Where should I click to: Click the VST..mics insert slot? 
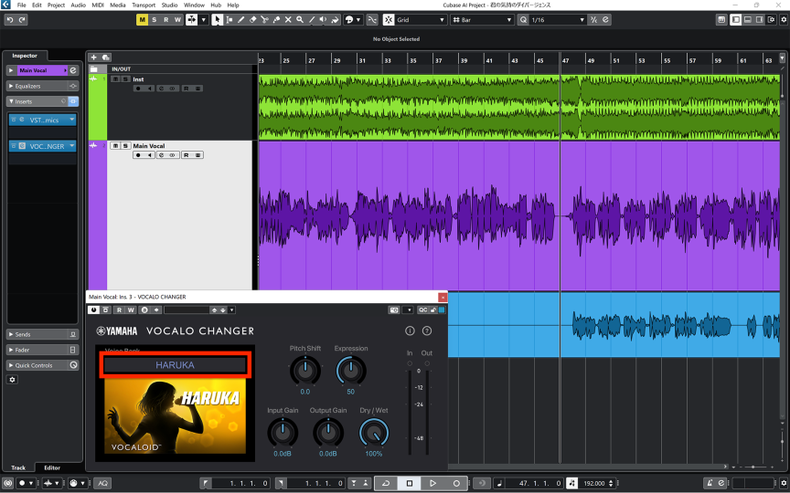(x=42, y=120)
